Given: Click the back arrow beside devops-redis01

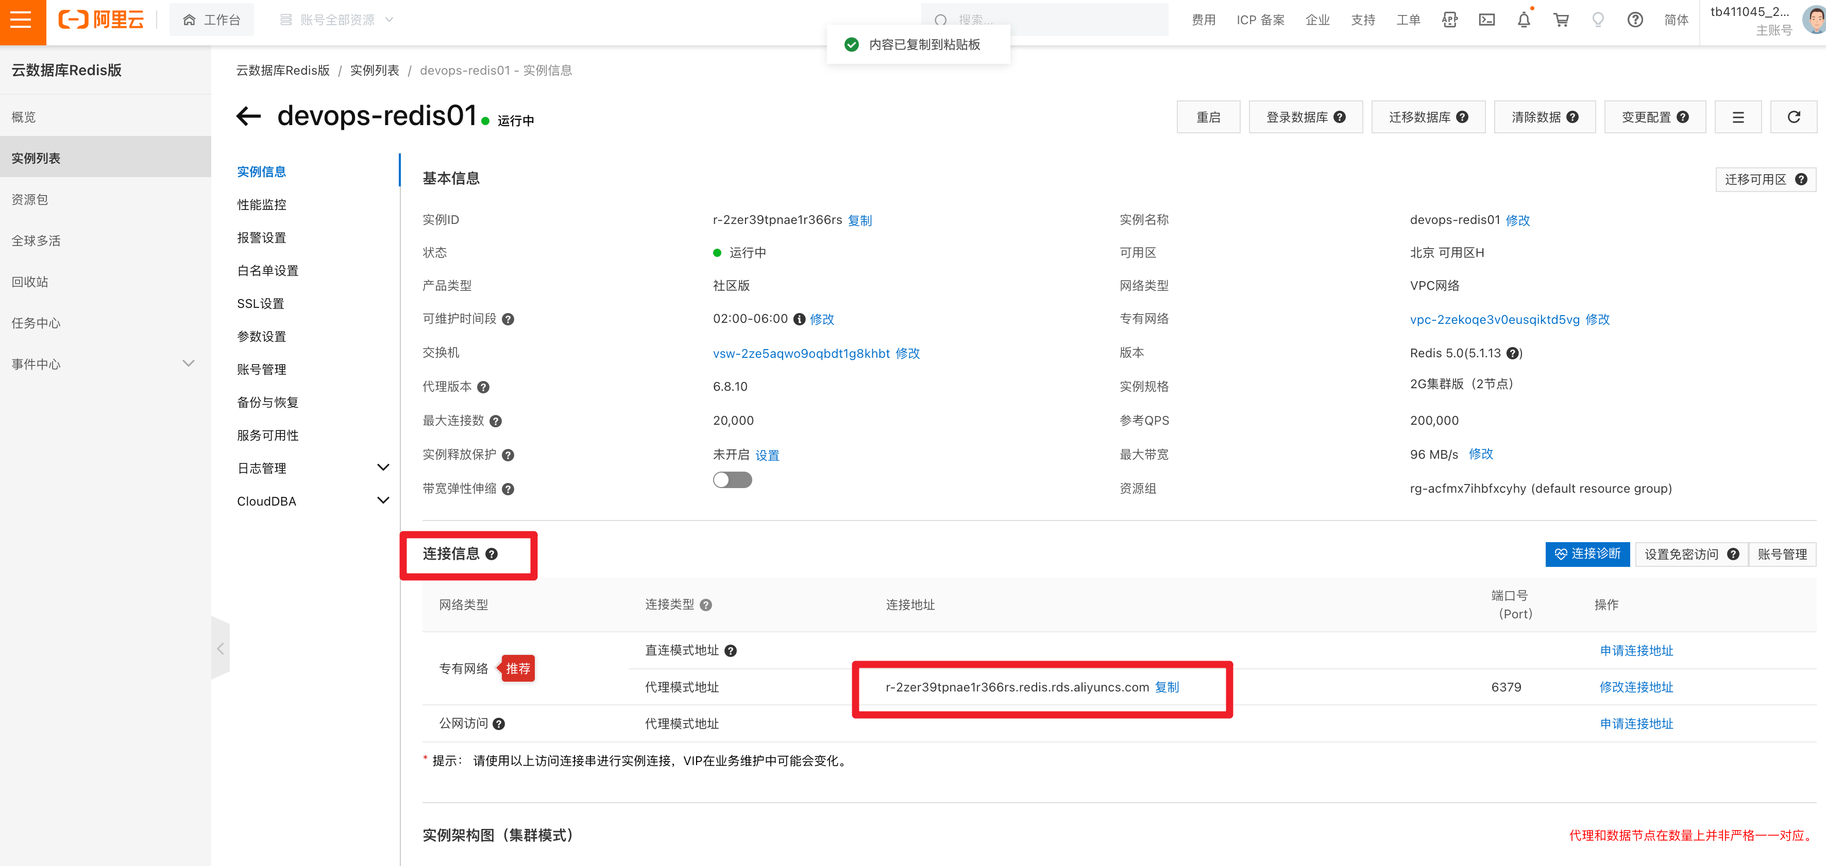Looking at the screenshot, I should 249,116.
